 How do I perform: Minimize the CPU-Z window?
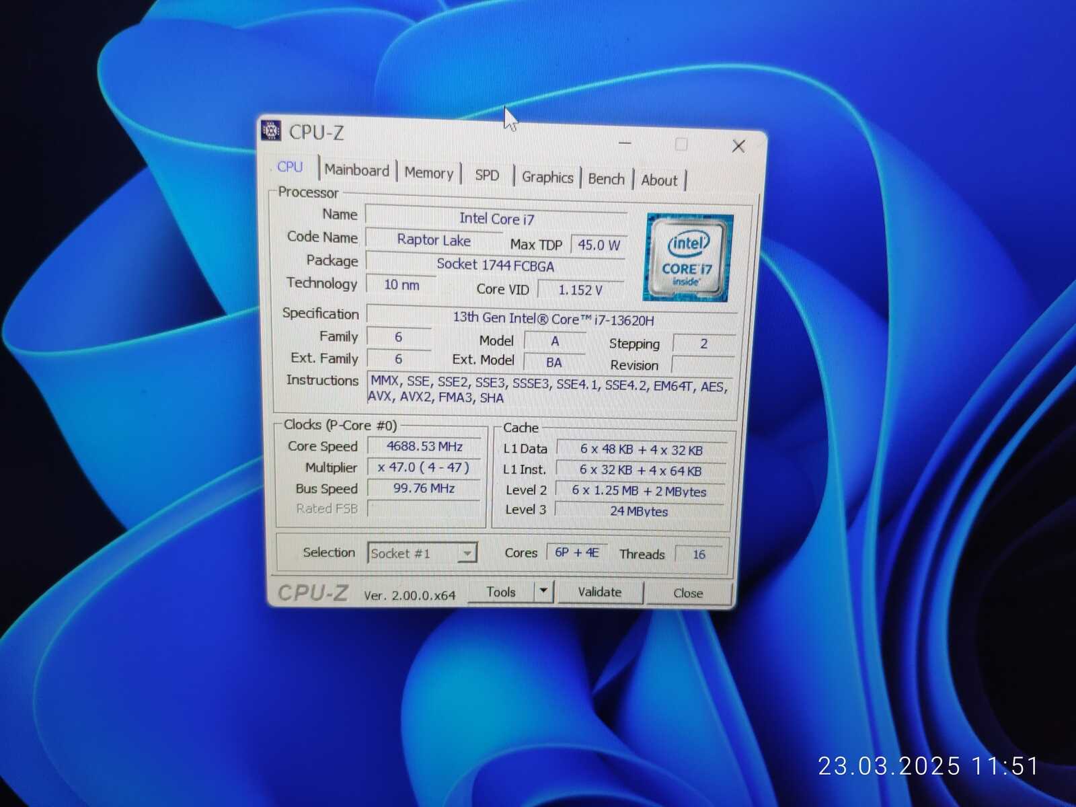(x=625, y=143)
